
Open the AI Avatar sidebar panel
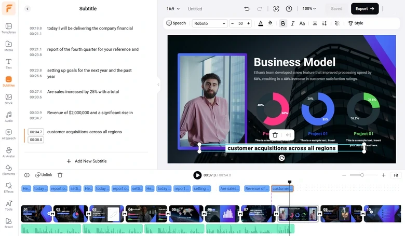tap(8, 152)
